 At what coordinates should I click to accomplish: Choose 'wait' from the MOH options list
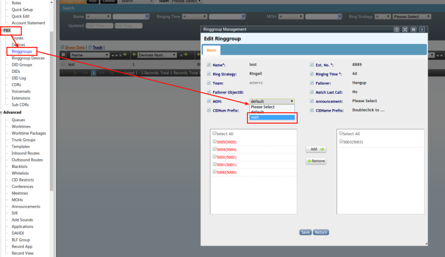[x=272, y=117]
